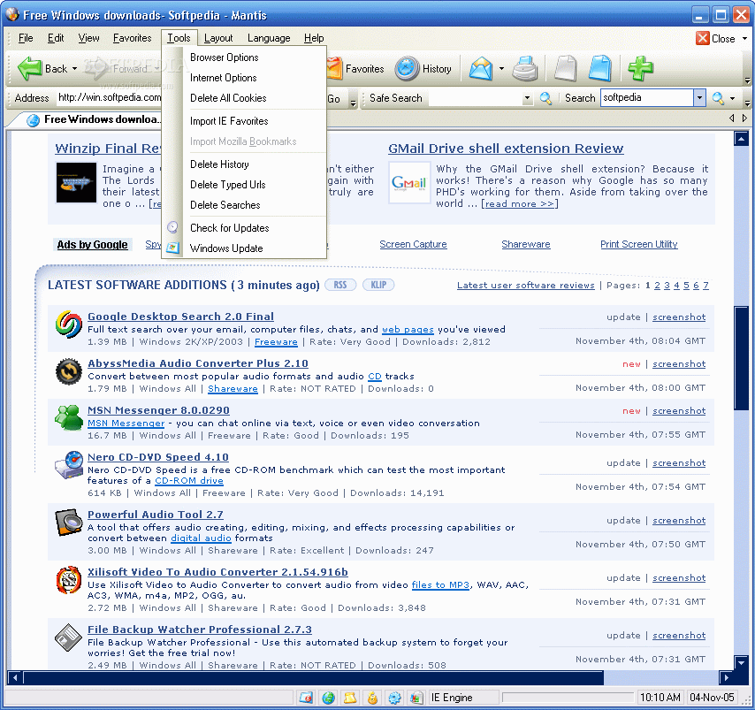Screen dimensions: 755x710
Task: Click the Address URL input field
Action: pyautogui.click(x=110, y=98)
